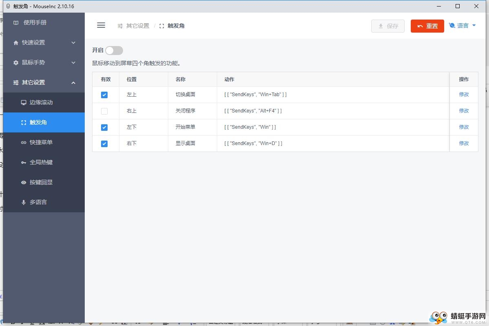This screenshot has height=326, width=489.
Task: Uncheck the 右下 显示桌面 checkbox
Action: click(104, 143)
